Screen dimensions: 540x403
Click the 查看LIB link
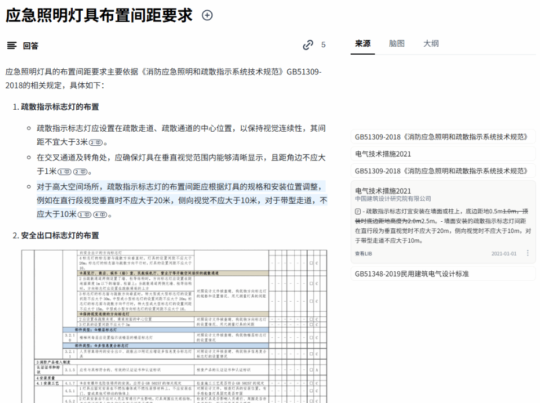(x=364, y=254)
